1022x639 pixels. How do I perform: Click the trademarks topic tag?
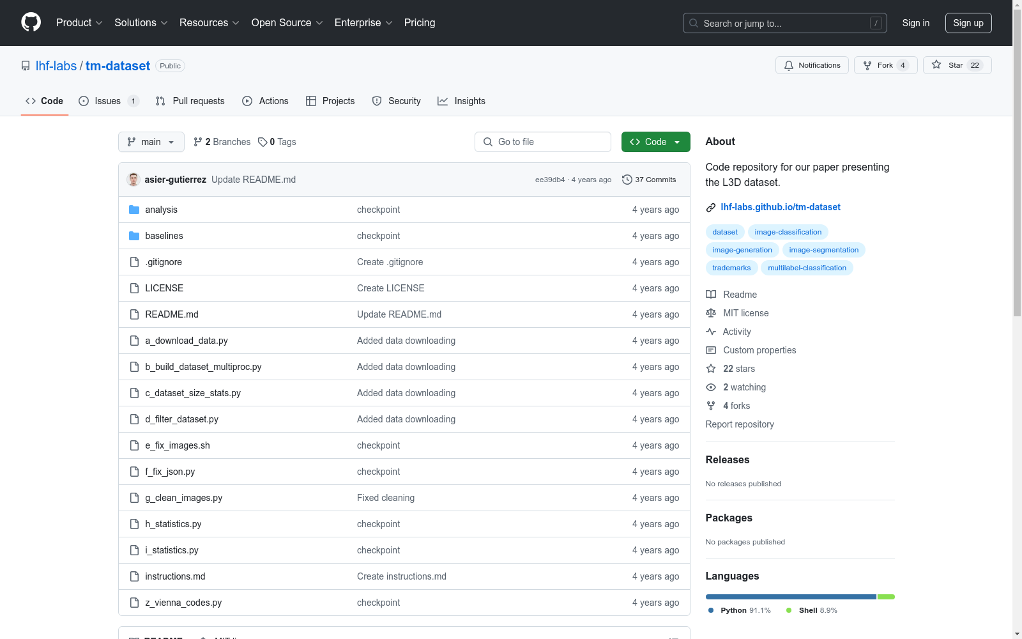(731, 268)
